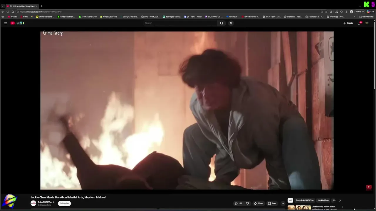The width and height of the screenshot is (376, 211).
Task: Open Disney+ Movies bookmark
Action: pos(129,17)
